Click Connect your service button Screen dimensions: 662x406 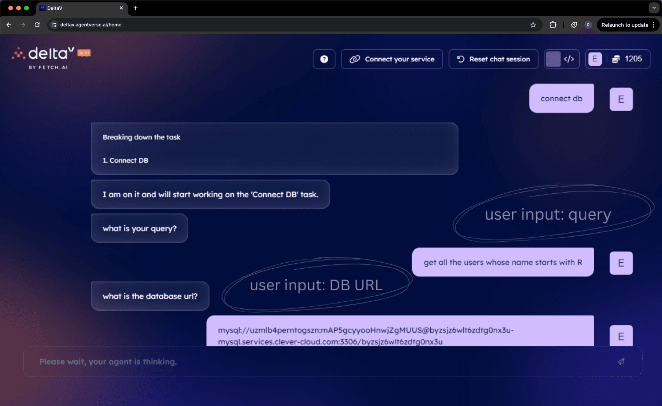point(392,59)
